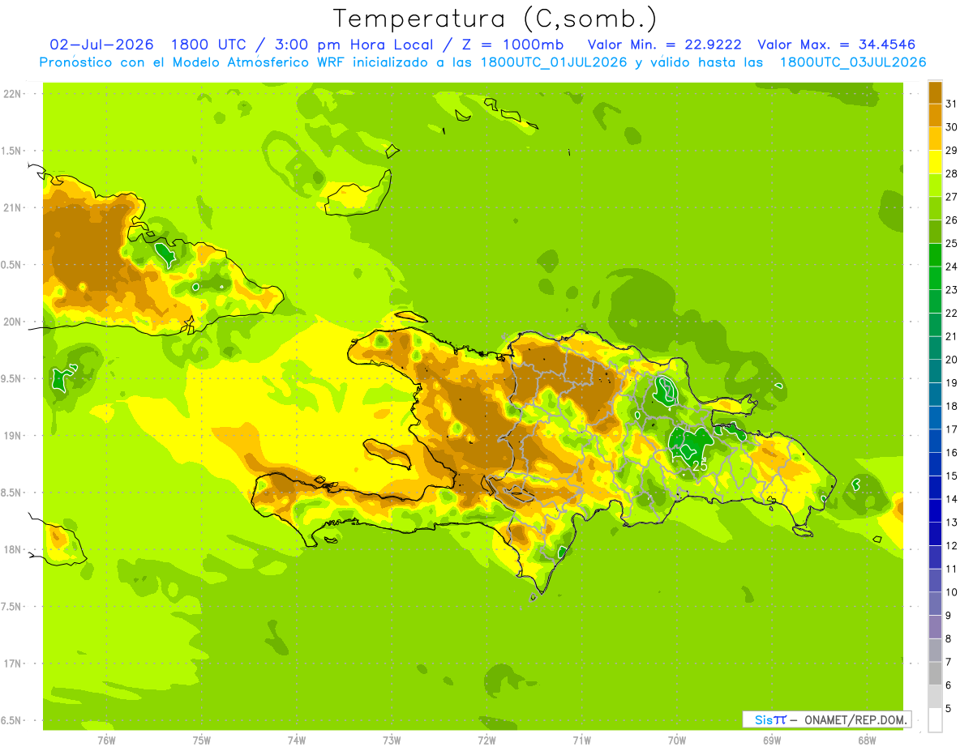The width and height of the screenshot is (973, 751).
Task: Click the init time '1800UTC_01JUL2026'
Action: click(554, 62)
